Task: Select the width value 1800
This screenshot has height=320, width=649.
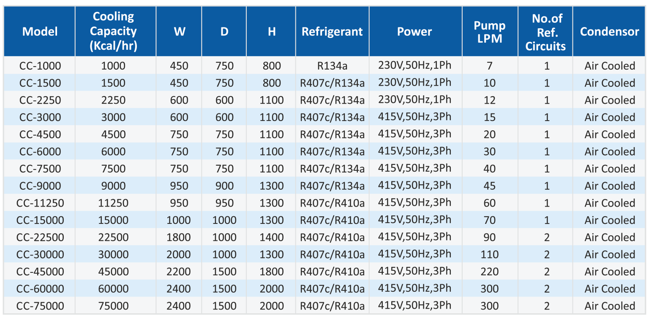Action: tap(179, 237)
